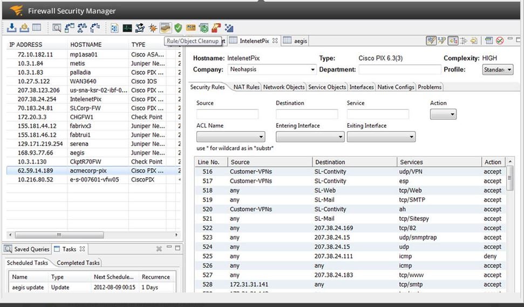The height and width of the screenshot is (307, 524).
Task: Toggle the 'x.x' pencil icon in editor toolbar
Action: pyautogui.click(x=442, y=41)
